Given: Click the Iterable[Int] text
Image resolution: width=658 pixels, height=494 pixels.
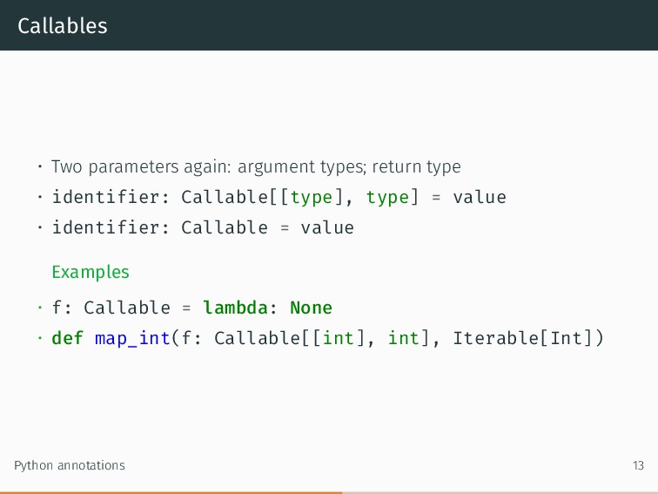Looking at the screenshot, I should pyautogui.click(x=523, y=338).
